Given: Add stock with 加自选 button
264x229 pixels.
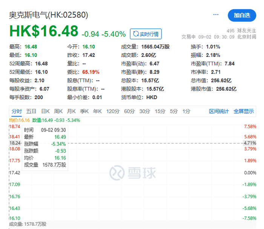Looking at the screenshot, I should click(x=242, y=15).
